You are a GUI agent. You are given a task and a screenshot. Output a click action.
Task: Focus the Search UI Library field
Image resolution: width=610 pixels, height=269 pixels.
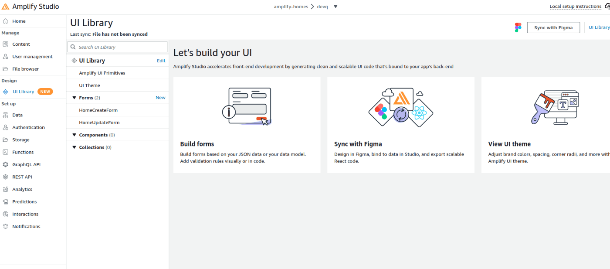117,47
